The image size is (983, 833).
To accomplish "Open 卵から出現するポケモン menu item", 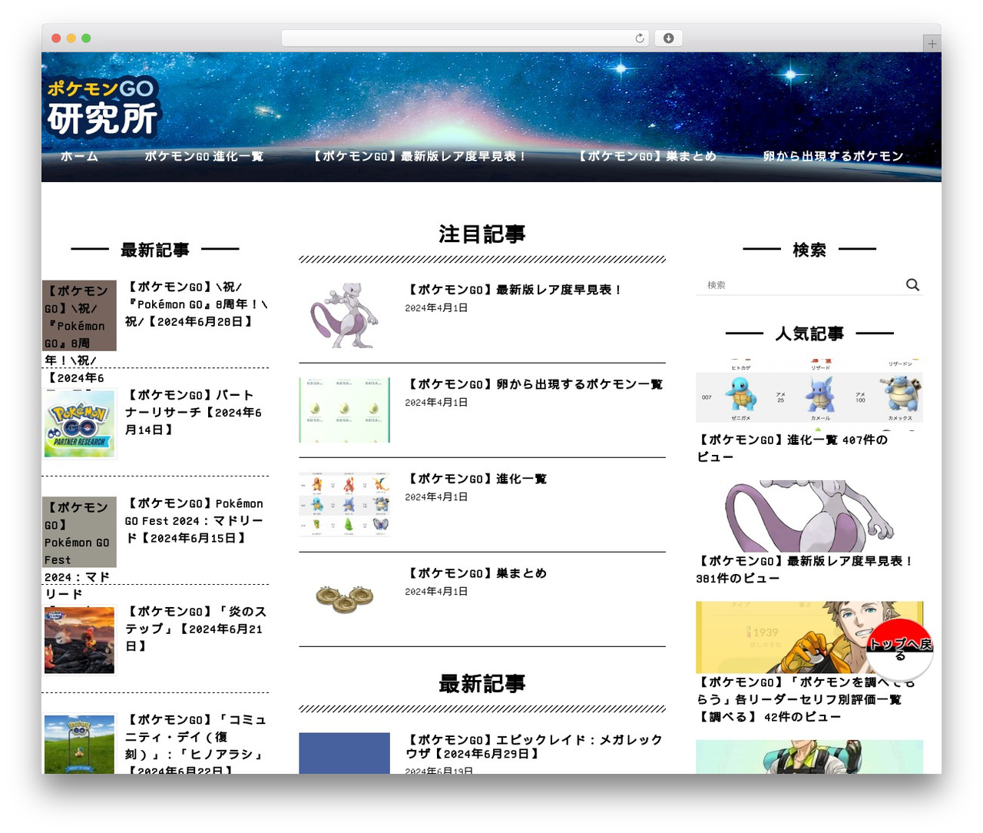I will pos(833,156).
